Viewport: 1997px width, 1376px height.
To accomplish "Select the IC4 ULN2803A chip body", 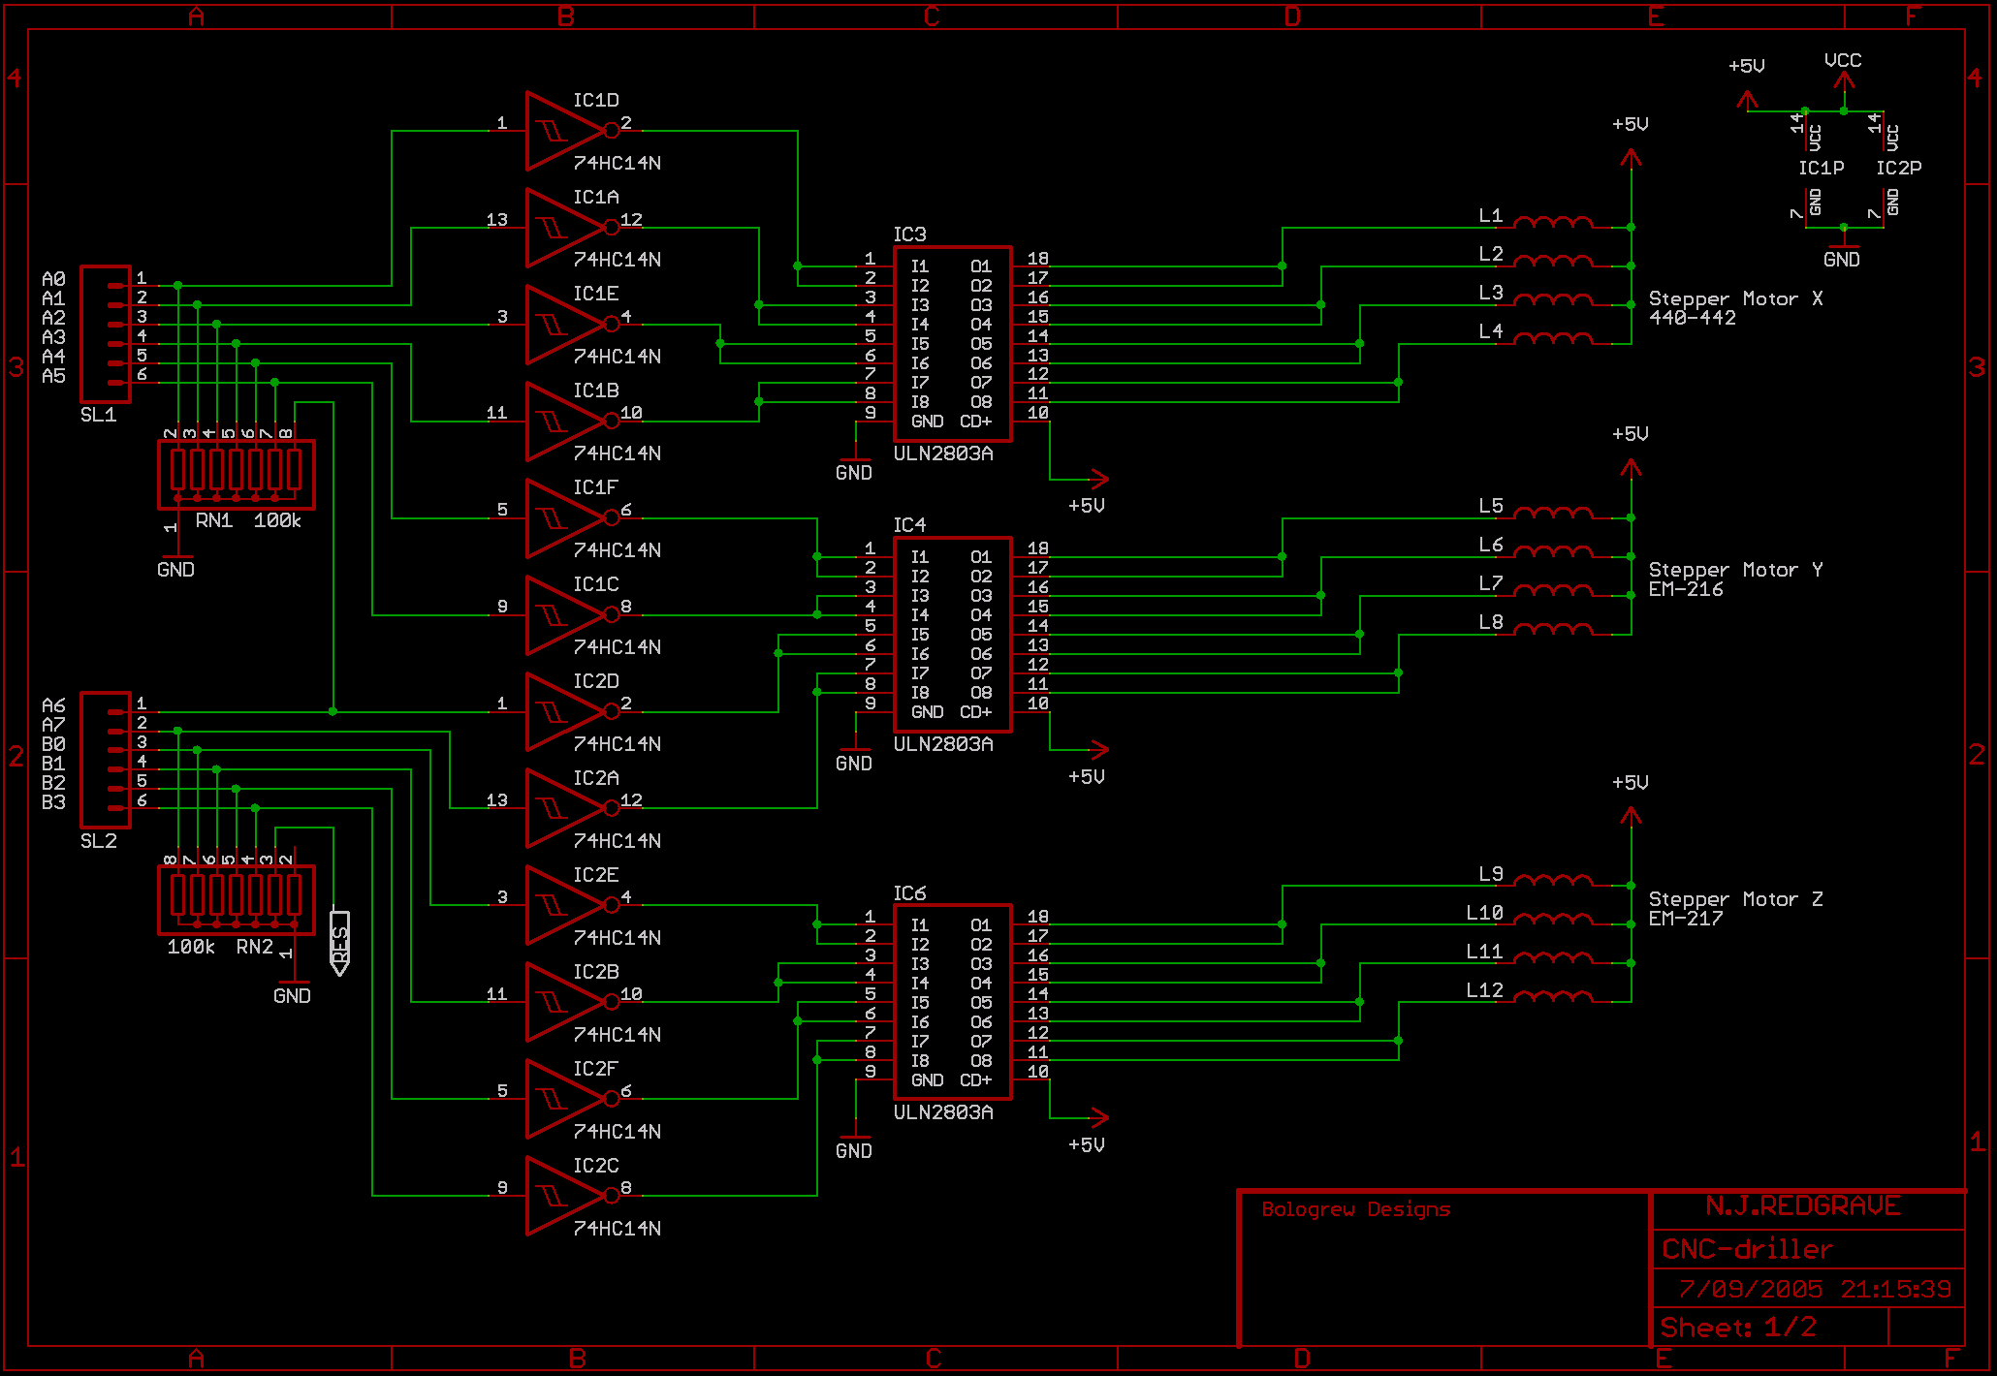I will point(953,635).
